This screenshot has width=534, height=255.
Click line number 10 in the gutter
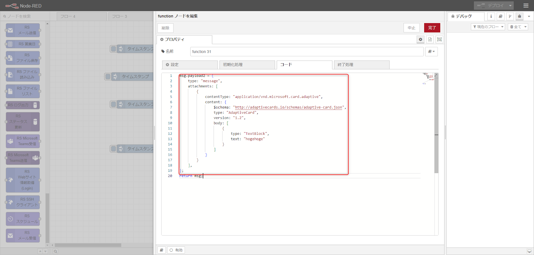(x=170, y=123)
